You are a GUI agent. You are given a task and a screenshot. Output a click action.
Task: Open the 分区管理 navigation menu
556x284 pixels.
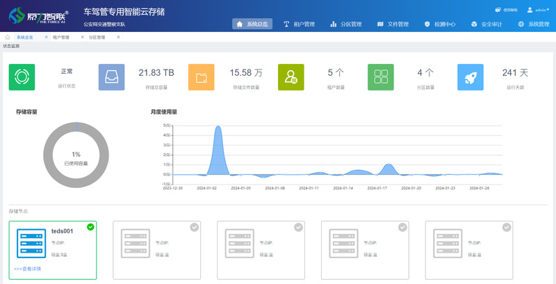point(346,24)
